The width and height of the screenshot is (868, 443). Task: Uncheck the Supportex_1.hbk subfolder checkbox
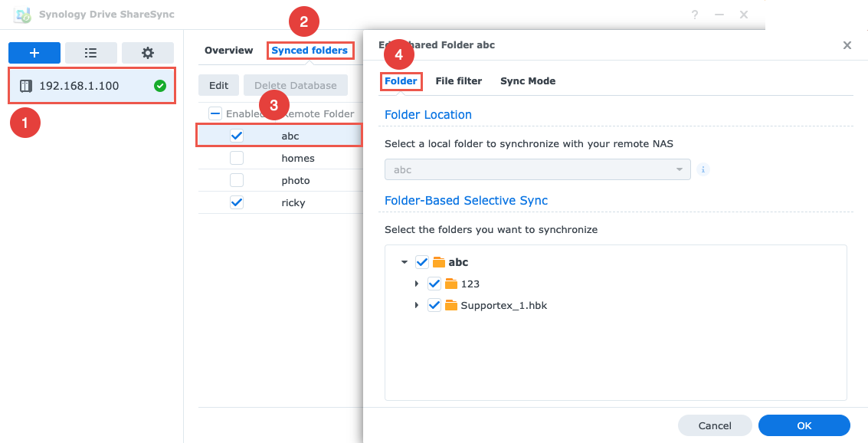[x=434, y=305]
